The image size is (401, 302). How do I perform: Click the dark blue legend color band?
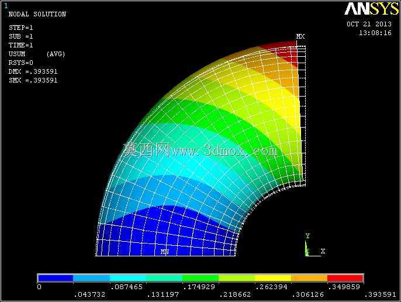56,278
